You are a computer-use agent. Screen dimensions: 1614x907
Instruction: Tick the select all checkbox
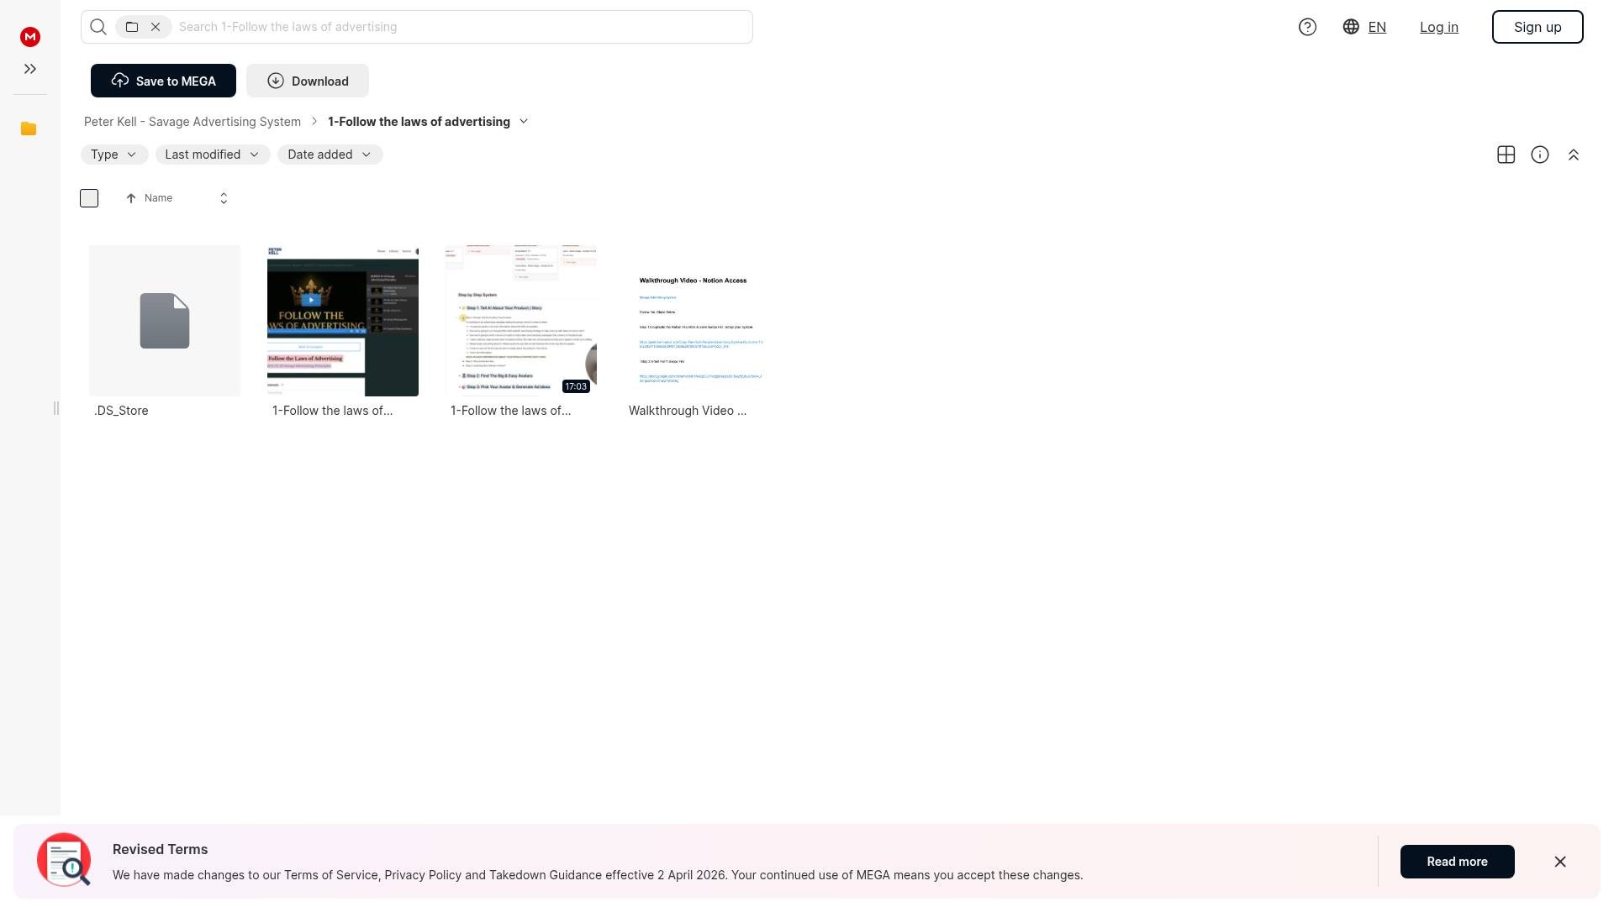[89, 198]
